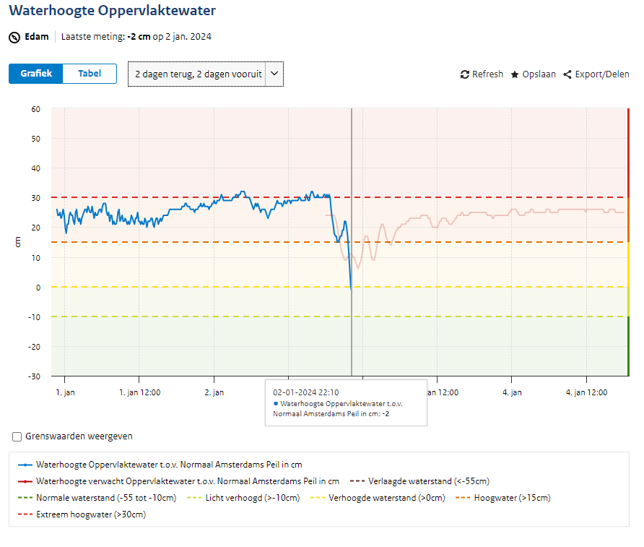The width and height of the screenshot is (644, 547).
Task: Click the Refresh circular arrows icon
Action: (464, 74)
